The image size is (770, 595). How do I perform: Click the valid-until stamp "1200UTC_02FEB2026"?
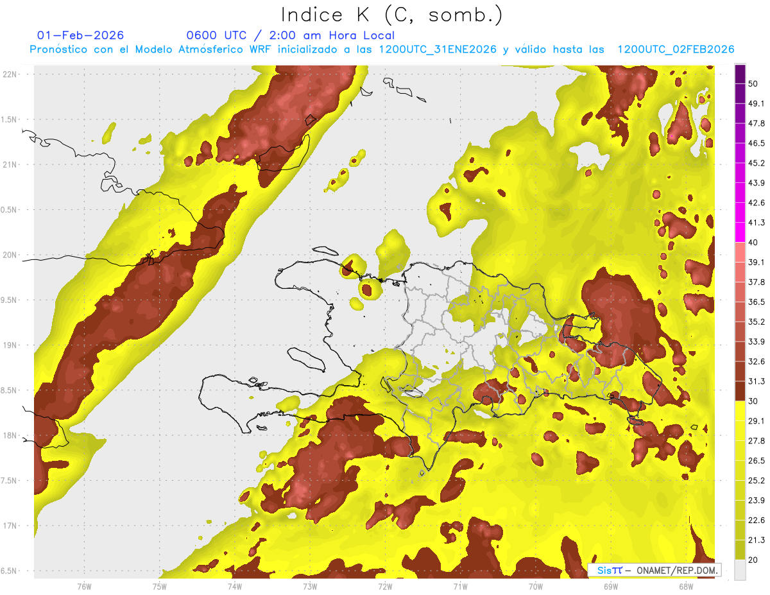coord(676,49)
